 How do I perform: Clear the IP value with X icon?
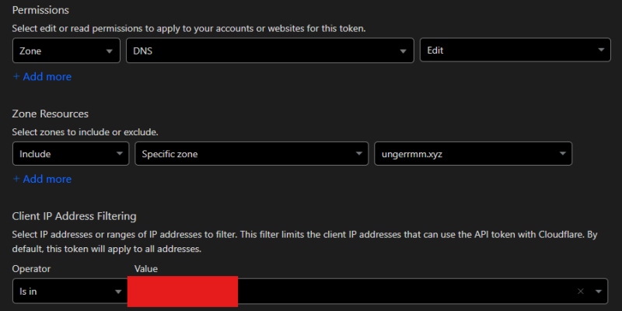(x=581, y=292)
